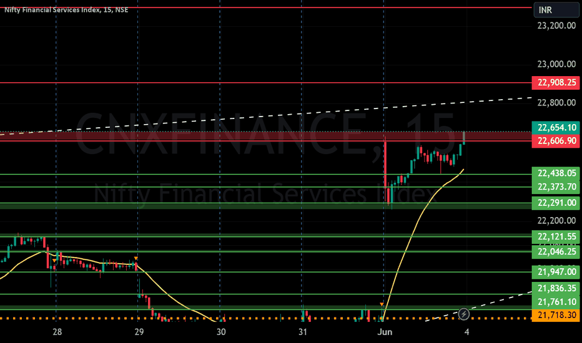
Task: Click the orange marker arrow above day 29 candle
Action: click(x=136, y=258)
